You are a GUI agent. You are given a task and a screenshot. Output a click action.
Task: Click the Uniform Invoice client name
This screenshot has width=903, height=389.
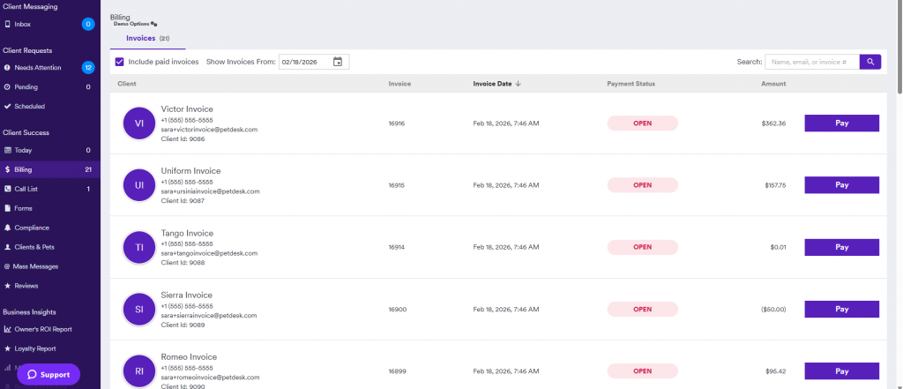190,171
